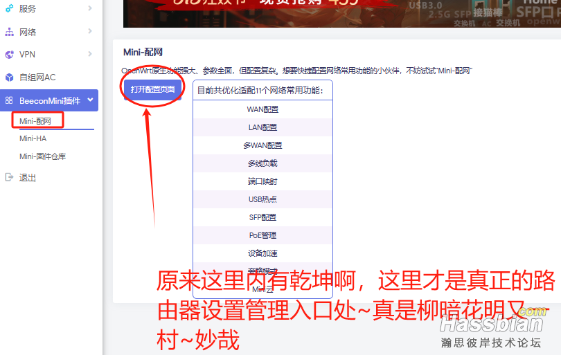The height and width of the screenshot is (355, 561).
Task: Select the Mini-固件仓库 submenu item
Action: click(42, 156)
